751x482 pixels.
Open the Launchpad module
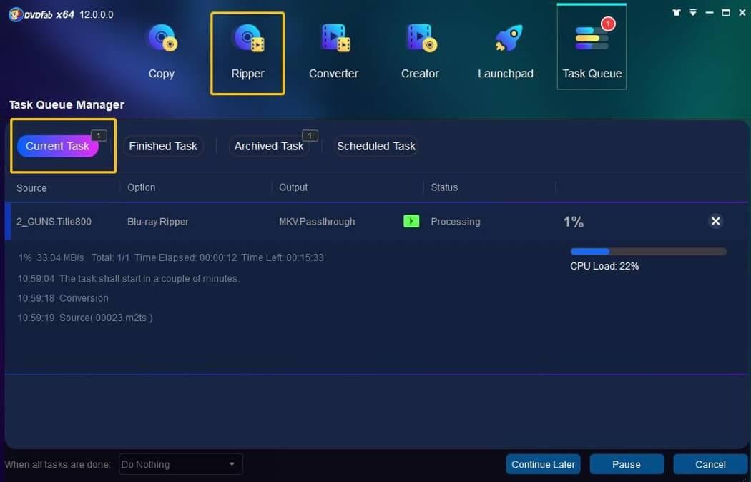click(506, 50)
